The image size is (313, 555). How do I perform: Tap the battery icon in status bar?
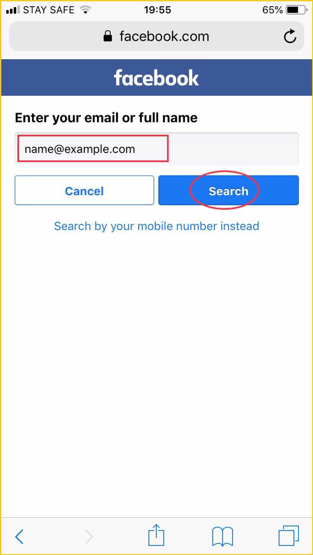click(x=297, y=10)
